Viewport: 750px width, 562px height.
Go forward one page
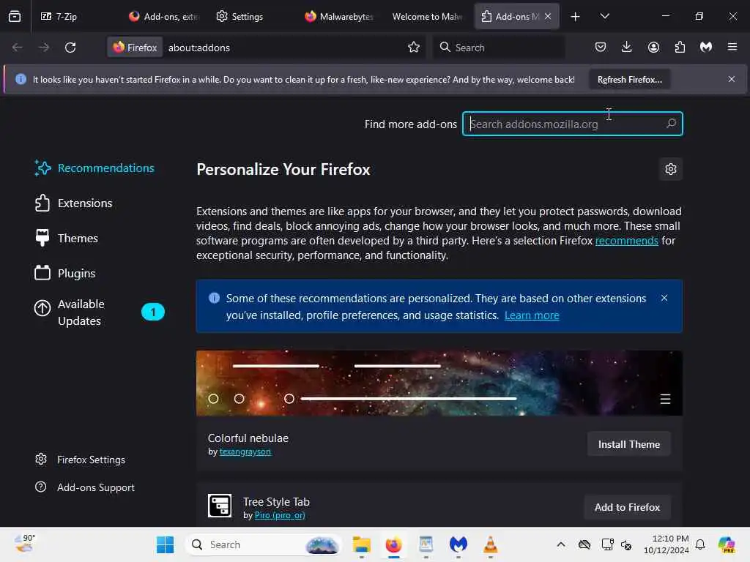(44, 48)
